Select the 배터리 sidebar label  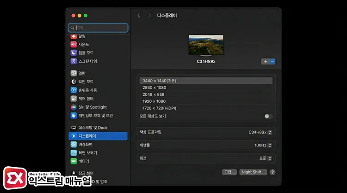coord(84,161)
